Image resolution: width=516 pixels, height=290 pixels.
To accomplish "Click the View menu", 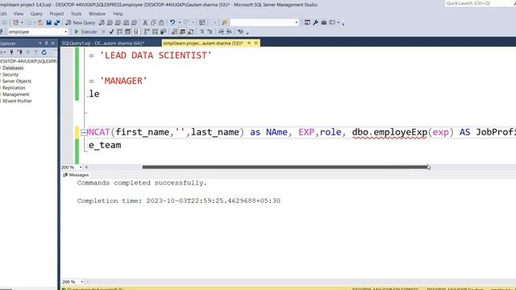I will [x=19, y=14].
